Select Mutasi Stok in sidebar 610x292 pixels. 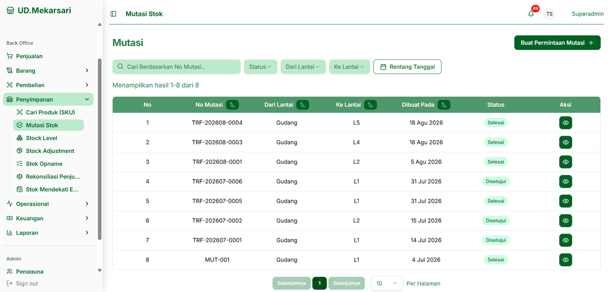(x=49, y=125)
